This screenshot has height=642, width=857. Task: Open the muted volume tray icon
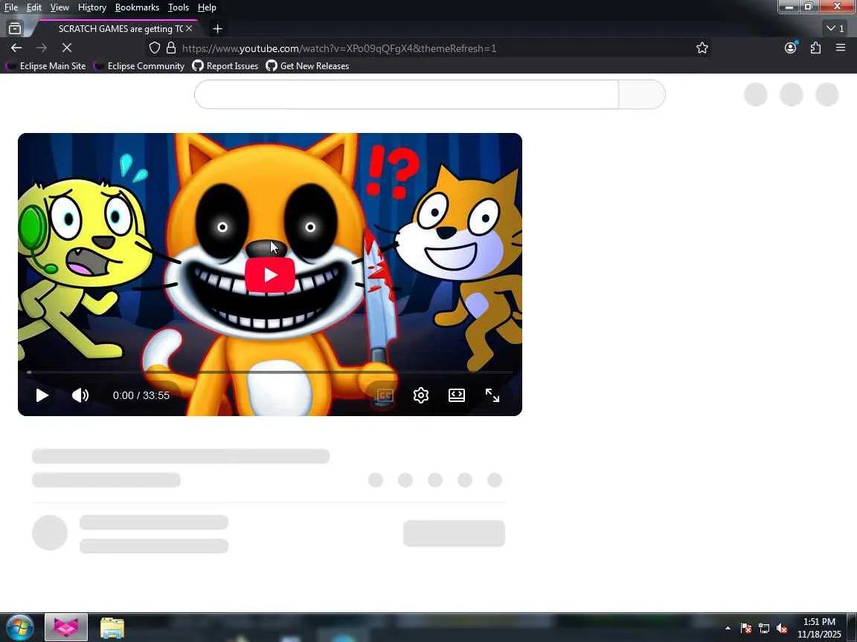pyautogui.click(x=782, y=629)
